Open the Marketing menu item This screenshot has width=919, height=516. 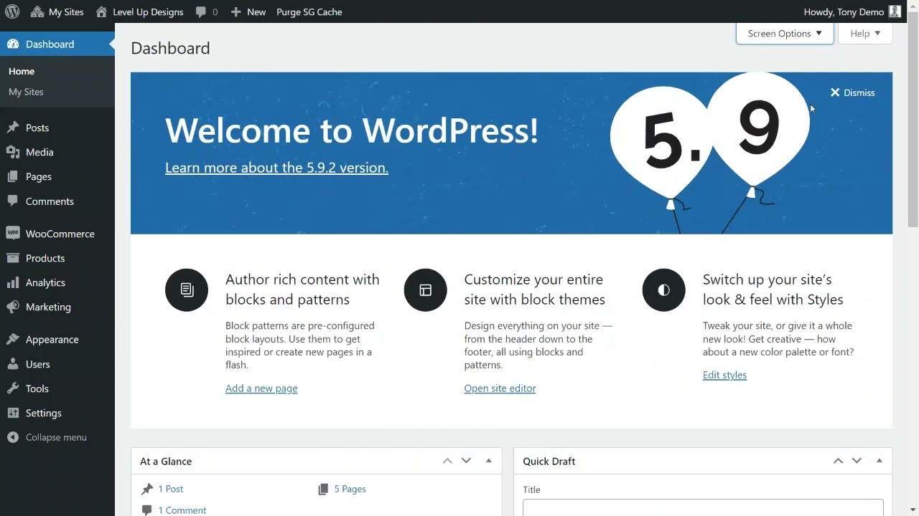57,307
